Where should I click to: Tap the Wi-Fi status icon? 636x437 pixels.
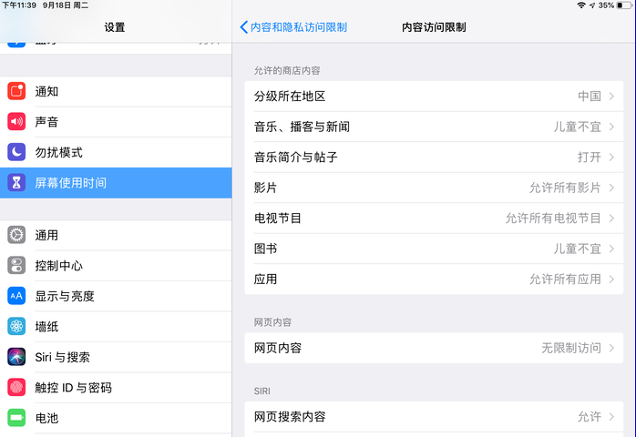click(x=581, y=5)
